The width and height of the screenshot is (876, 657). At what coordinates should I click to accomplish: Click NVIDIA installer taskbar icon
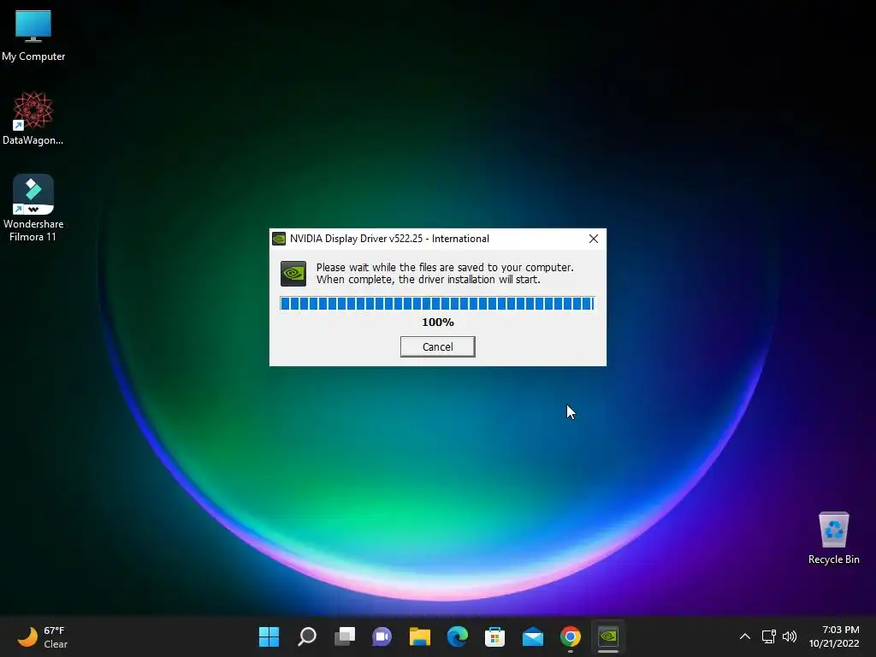pos(608,636)
